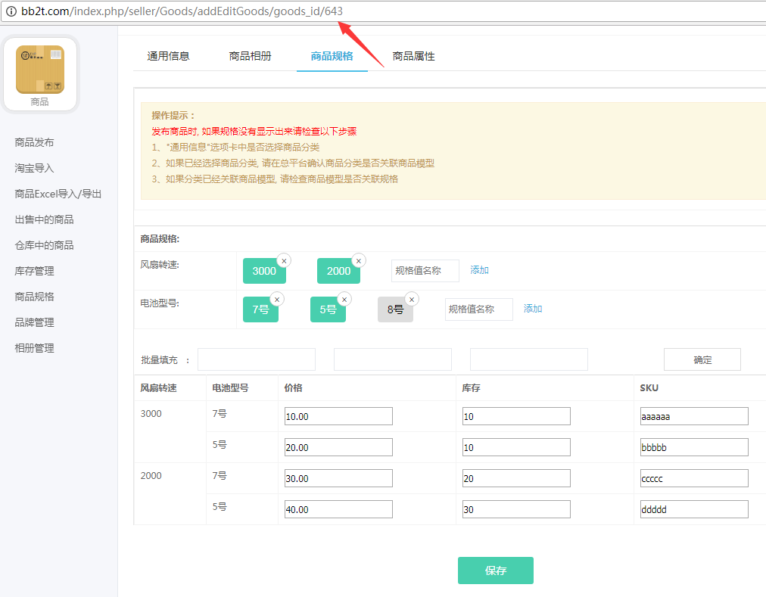This screenshot has width=766, height=597.
Task: Switch to the 通用信息 tab
Action: coord(168,56)
